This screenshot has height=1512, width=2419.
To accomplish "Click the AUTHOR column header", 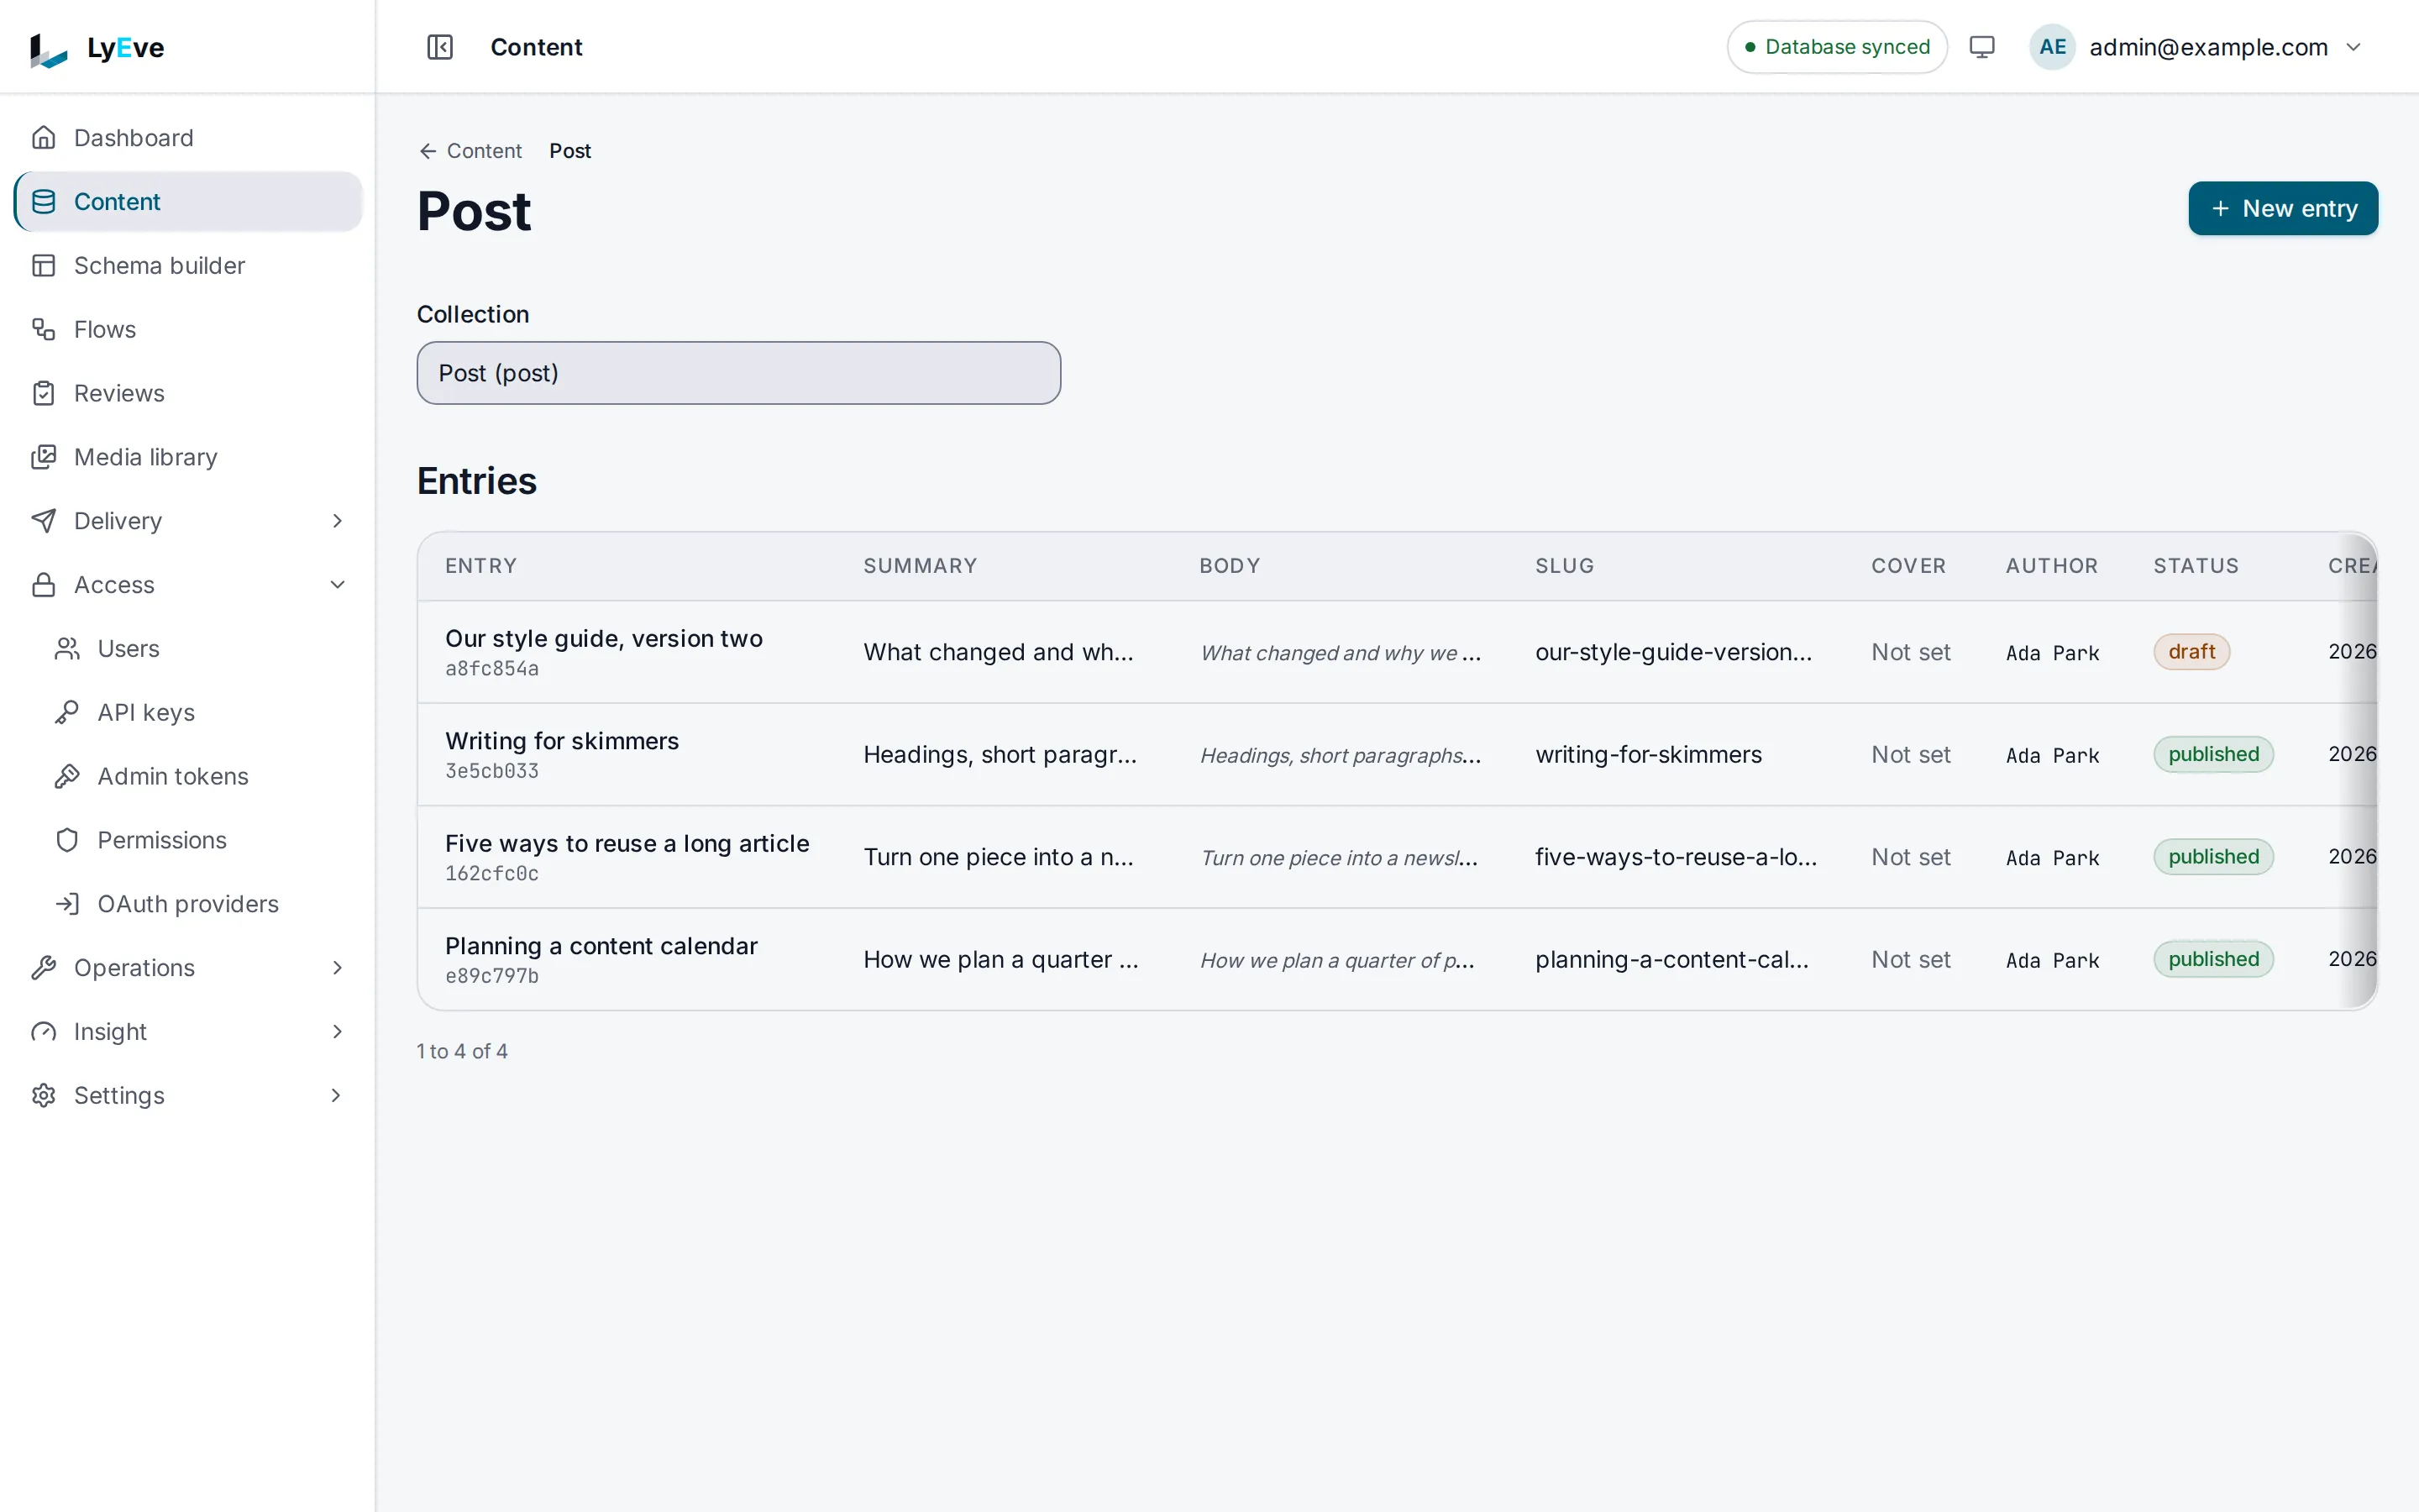I will pos(2051,566).
